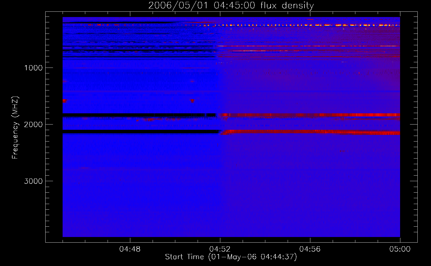This screenshot has width=431, height=266.
Task: Click the 2000 frequency tick label
Action: (x=33, y=124)
